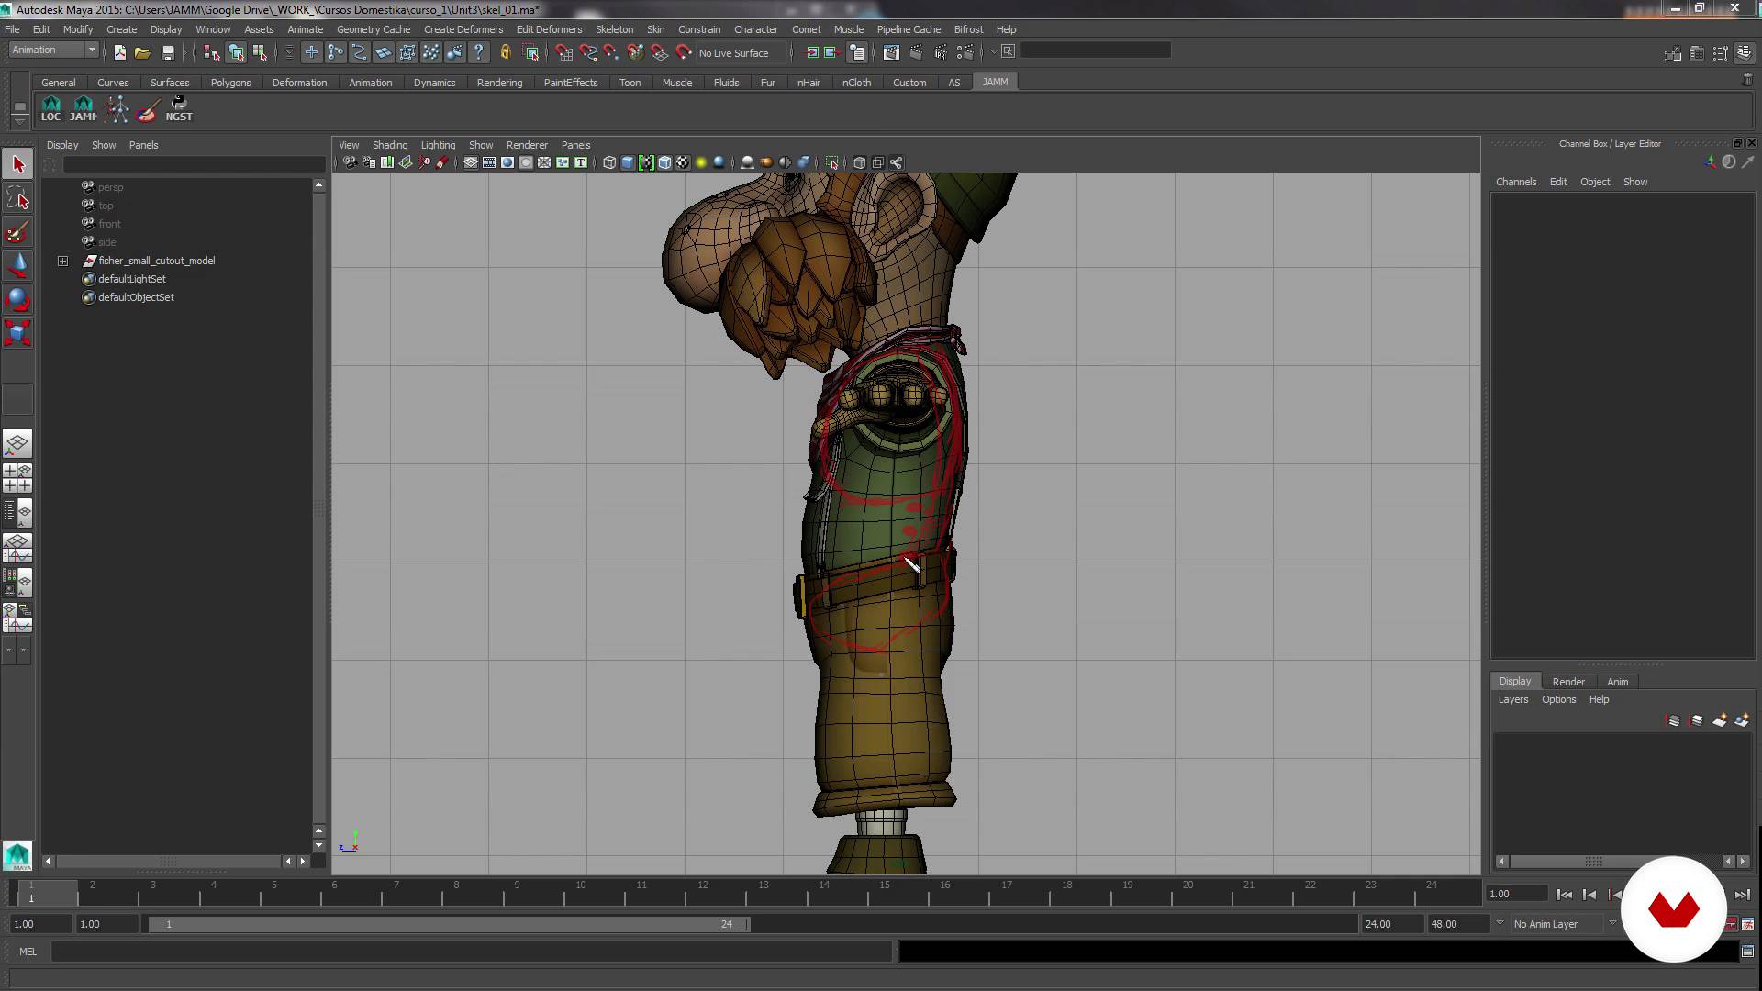
Task: Select defaultLightSet in the outliner
Action: [x=132, y=279]
